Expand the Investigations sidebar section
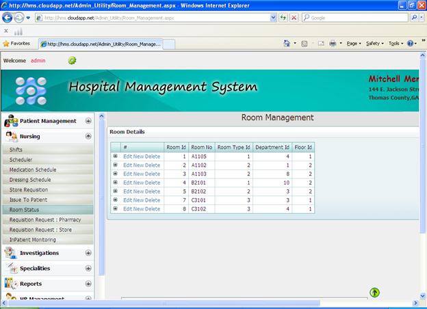This screenshot has width=427, height=309. (88, 253)
